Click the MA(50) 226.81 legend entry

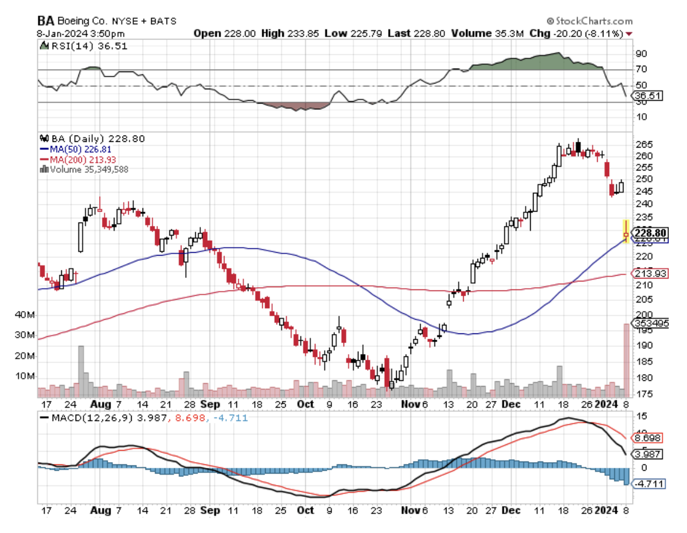point(80,149)
